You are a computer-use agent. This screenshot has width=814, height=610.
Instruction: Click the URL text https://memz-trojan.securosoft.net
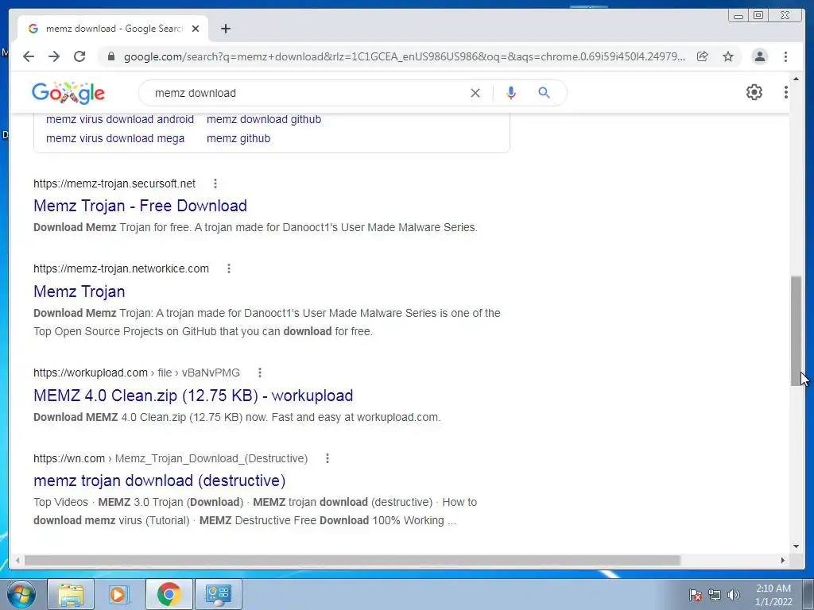(x=114, y=183)
